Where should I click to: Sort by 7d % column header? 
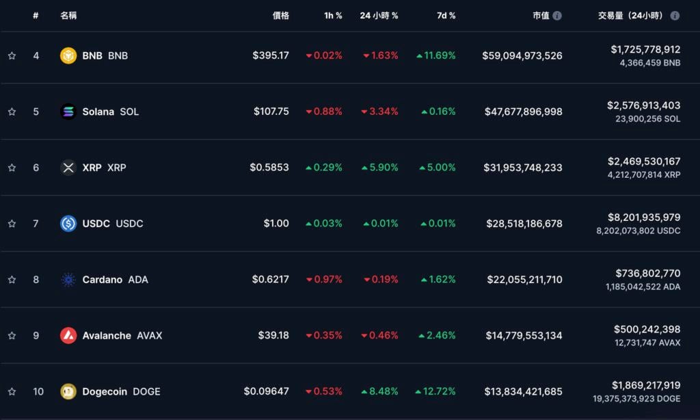coord(446,16)
